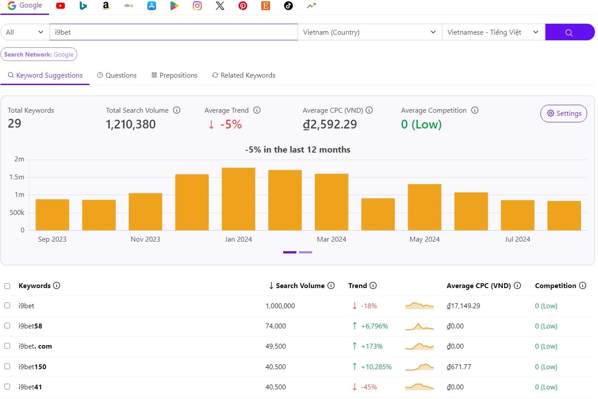Select the TikTok search network icon
The width and height of the screenshot is (598, 399).
point(288,6)
